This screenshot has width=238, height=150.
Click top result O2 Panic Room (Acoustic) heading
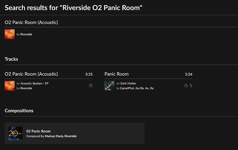pos(31,22)
